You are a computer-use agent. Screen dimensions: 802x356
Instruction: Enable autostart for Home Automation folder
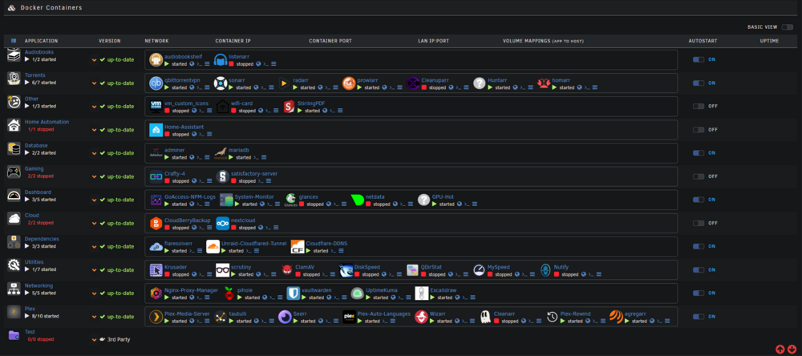(699, 130)
